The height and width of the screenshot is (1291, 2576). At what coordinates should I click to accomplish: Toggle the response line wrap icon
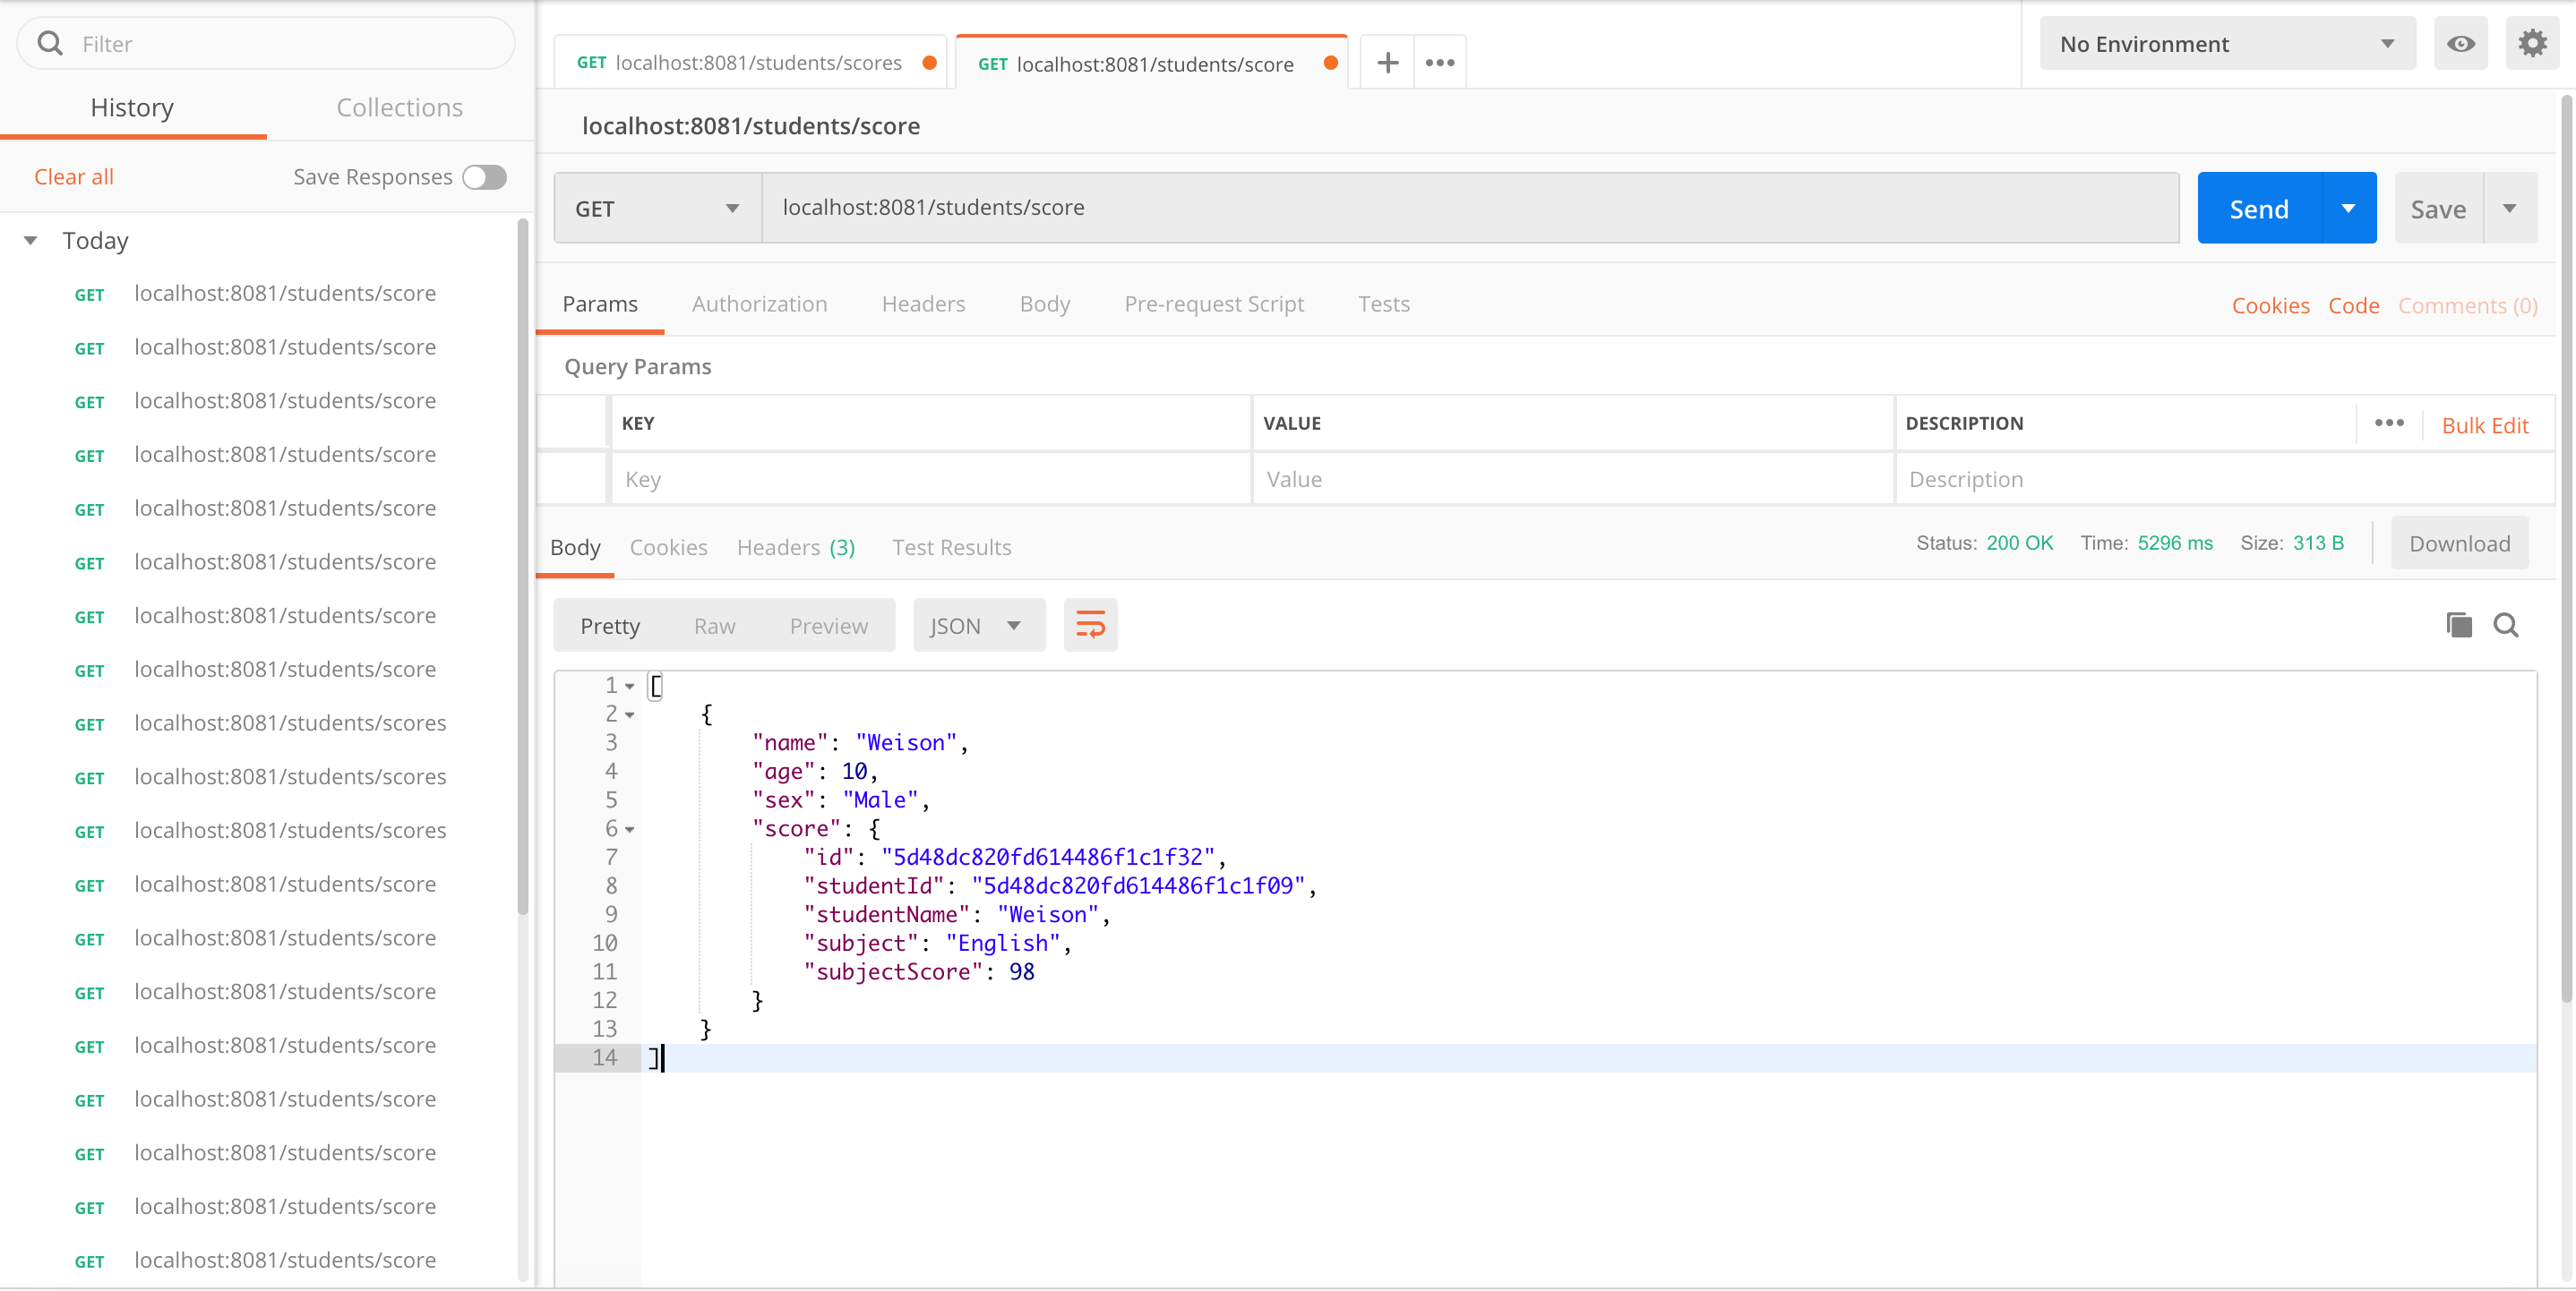(x=1089, y=626)
